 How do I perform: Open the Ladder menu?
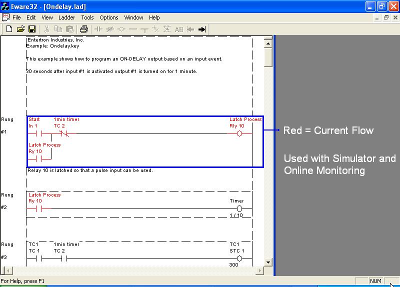(x=67, y=17)
